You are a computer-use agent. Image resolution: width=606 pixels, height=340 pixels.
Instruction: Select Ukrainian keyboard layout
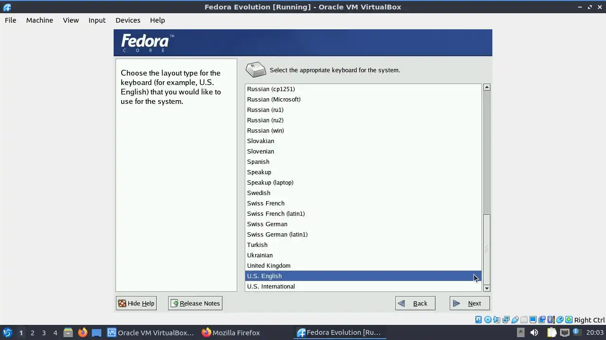pyautogui.click(x=363, y=255)
